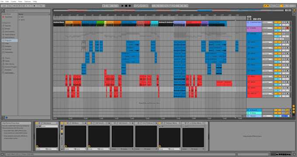Toggle the Returns section show button
This screenshot has width=297, height=157.
(294, 109)
